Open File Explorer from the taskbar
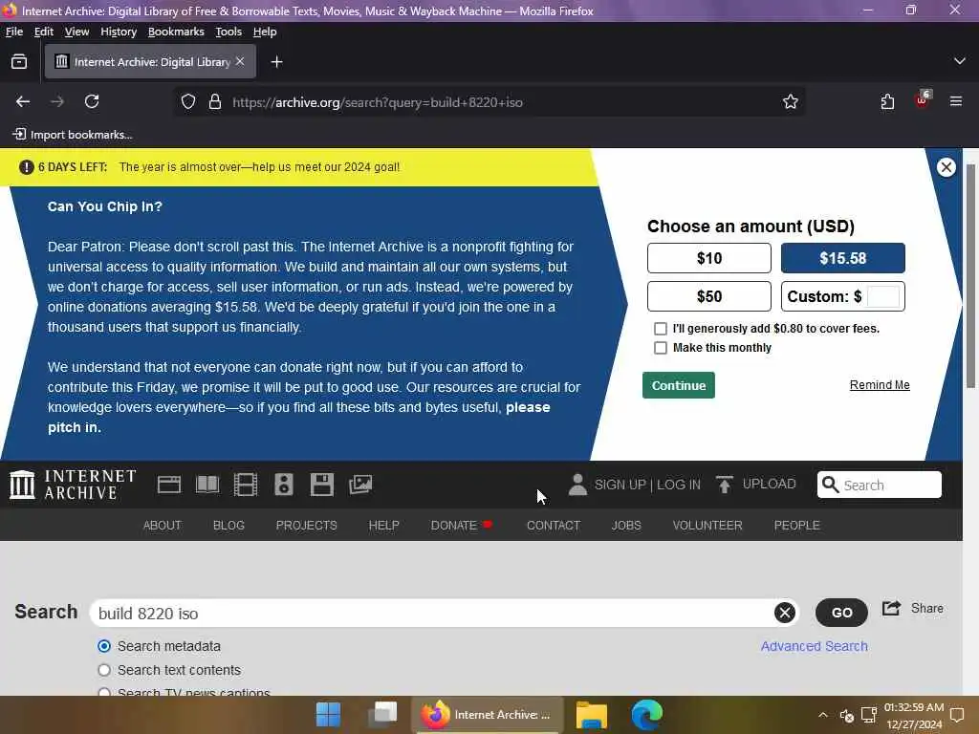 [591, 714]
